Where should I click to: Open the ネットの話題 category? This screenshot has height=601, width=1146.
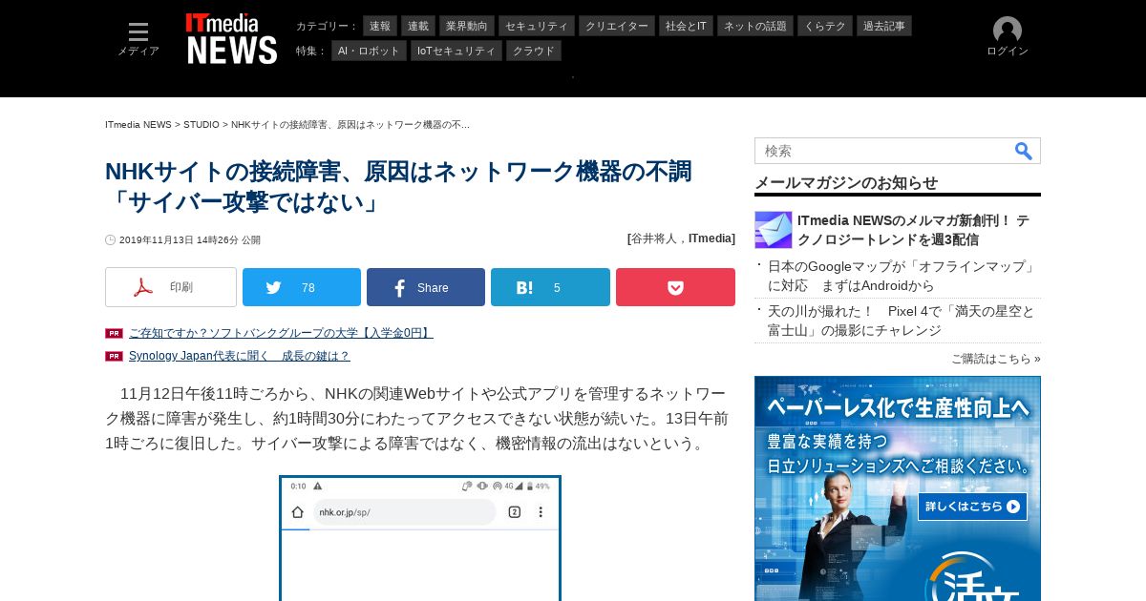click(755, 26)
